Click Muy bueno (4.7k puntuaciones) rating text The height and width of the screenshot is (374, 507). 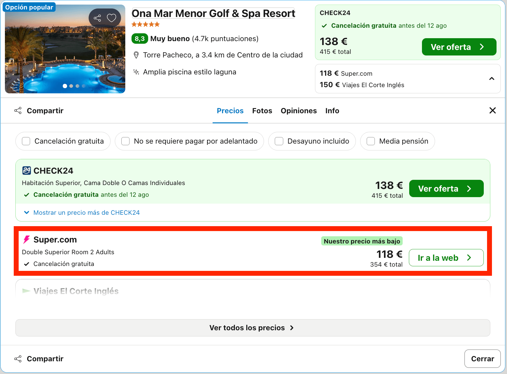pyautogui.click(x=204, y=39)
